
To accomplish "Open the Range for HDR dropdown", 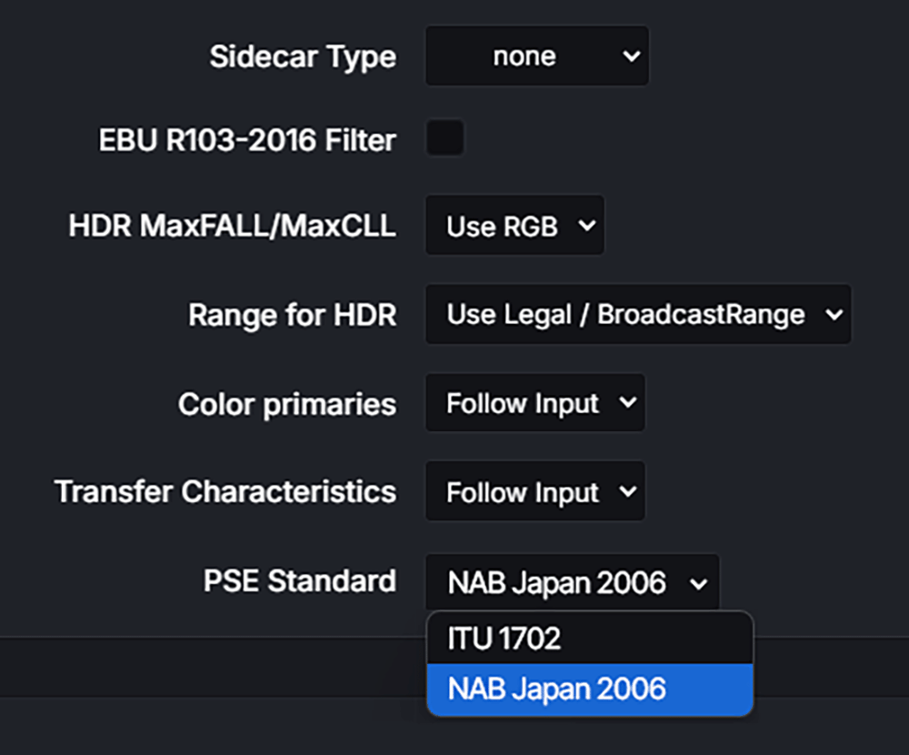I will tap(636, 314).
